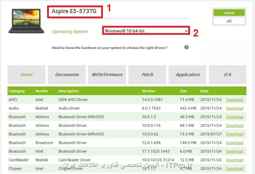Select the All filter button

pos(229,21)
